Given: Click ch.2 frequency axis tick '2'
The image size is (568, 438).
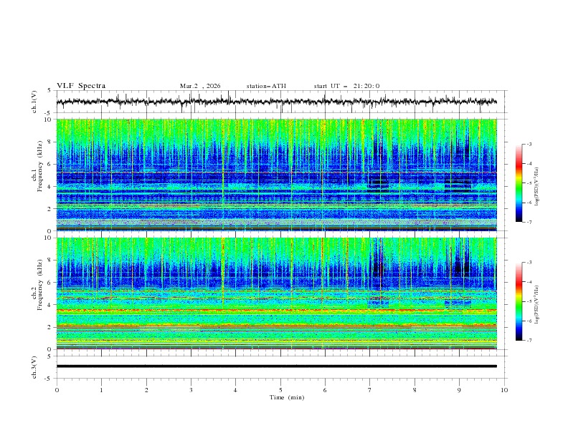Looking at the screenshot, I should [49, 327].
